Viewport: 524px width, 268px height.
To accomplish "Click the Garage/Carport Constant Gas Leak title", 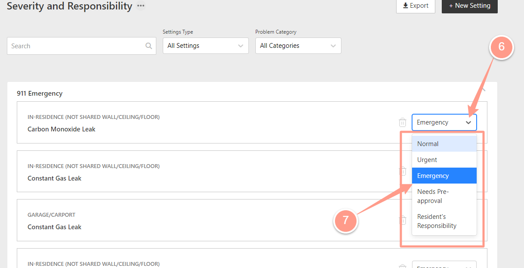I will pos(55,227).
